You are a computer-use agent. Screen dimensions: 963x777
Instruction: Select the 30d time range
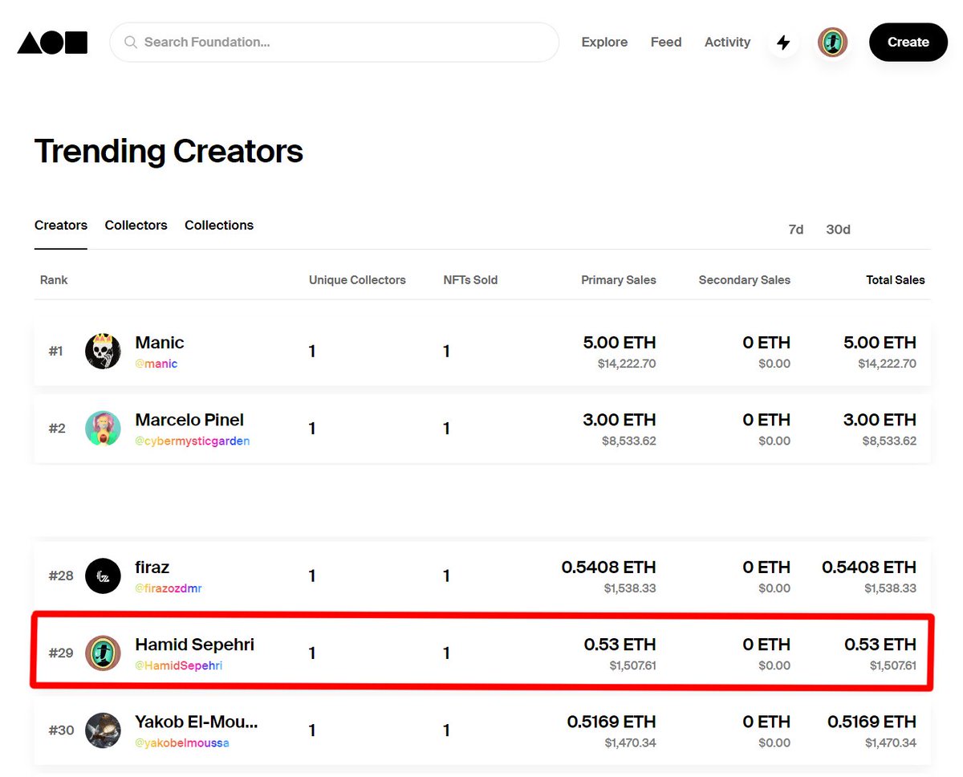[838, 230]
